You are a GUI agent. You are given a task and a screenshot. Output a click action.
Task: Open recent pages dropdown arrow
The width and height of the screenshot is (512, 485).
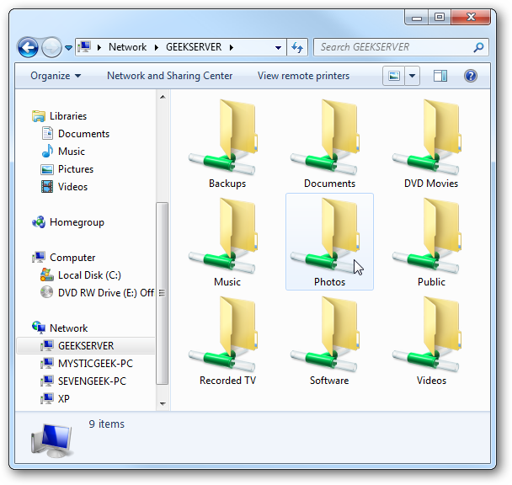tap(68, 48)
